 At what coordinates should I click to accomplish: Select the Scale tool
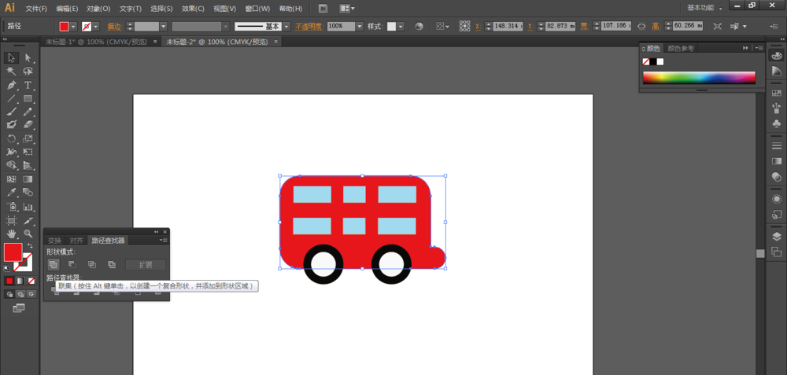click(x=28, y=138)
